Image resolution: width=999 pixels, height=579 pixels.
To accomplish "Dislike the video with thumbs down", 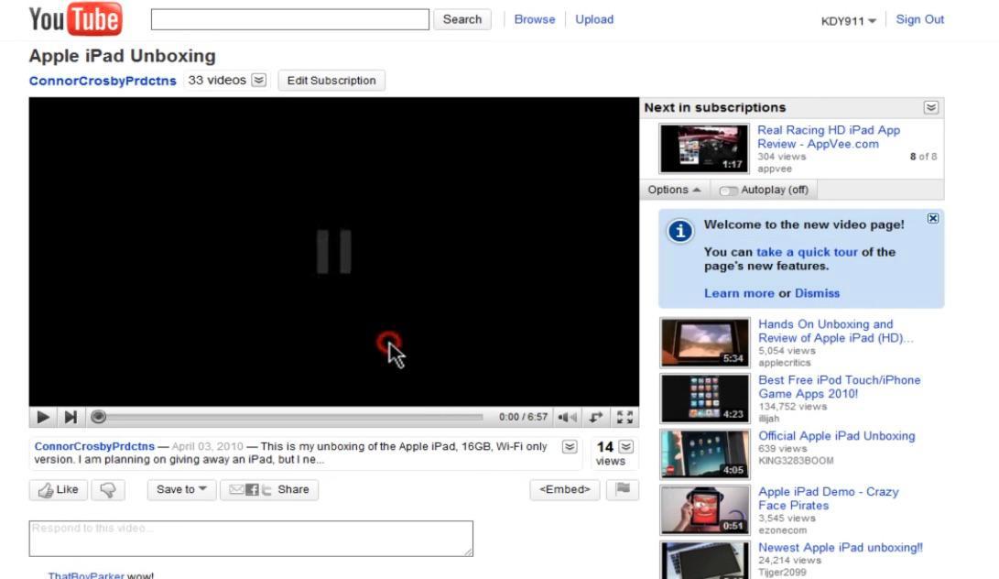I will (x=108, y=489).
